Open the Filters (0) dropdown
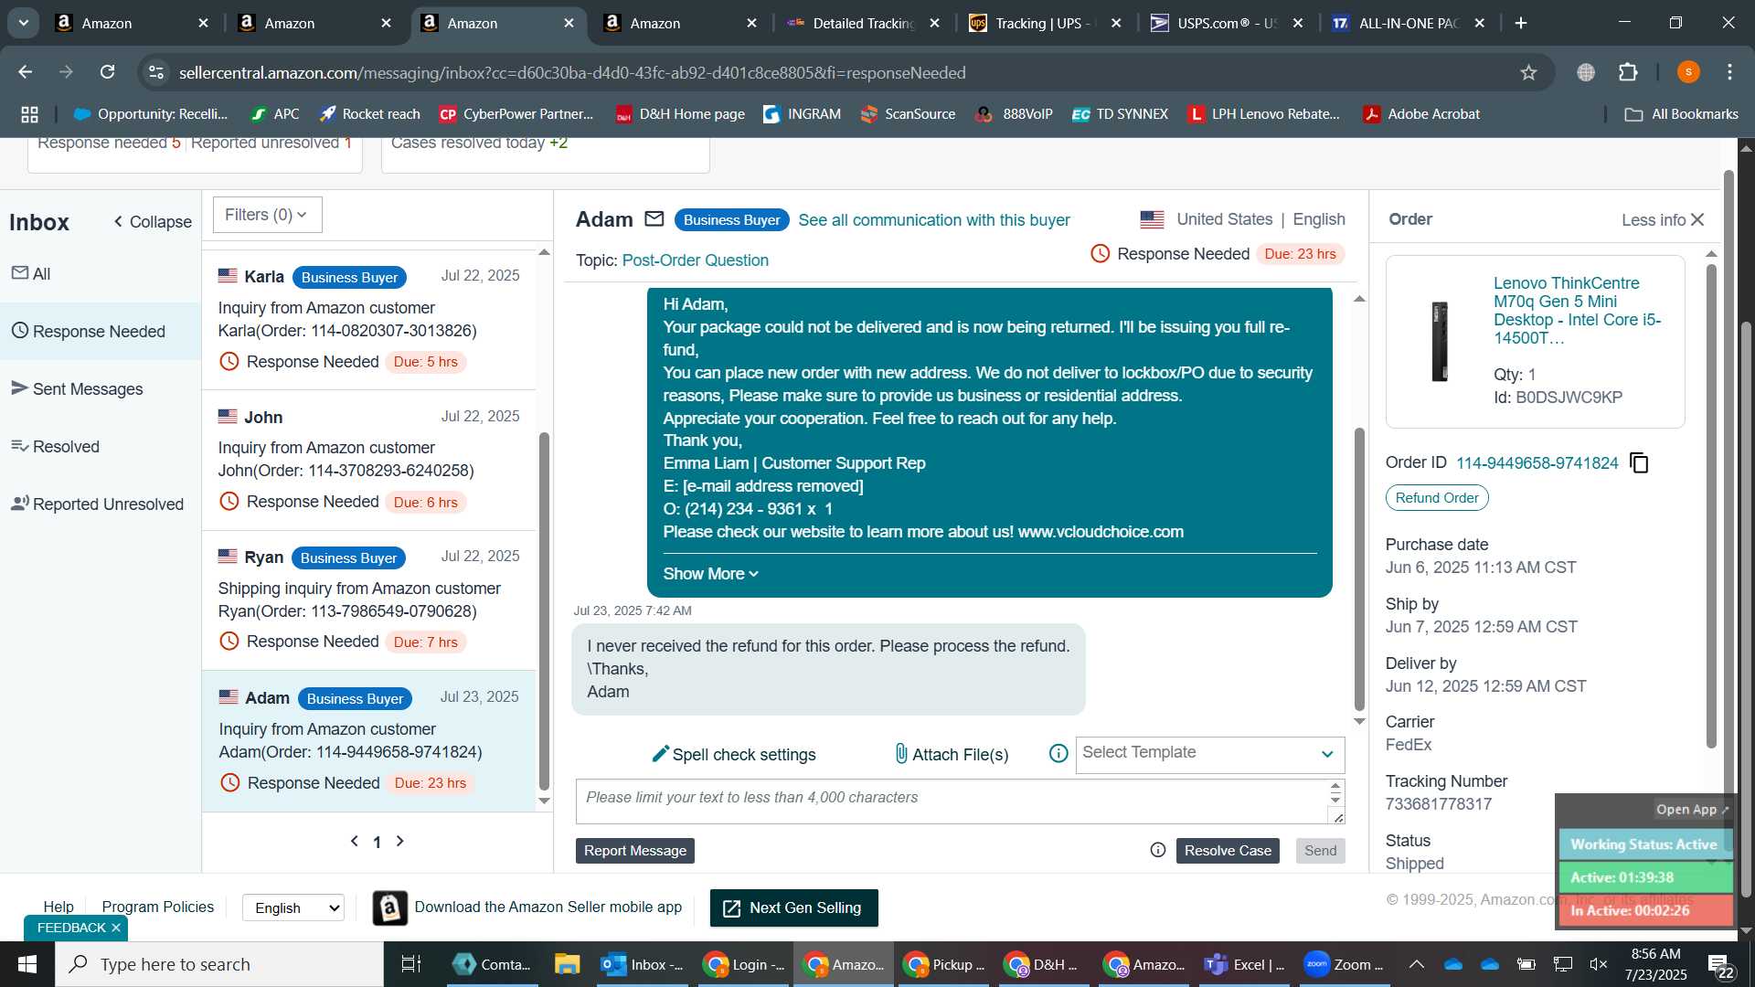Image resolution: width=1755 pixels, height=987 pixels. 267,215
